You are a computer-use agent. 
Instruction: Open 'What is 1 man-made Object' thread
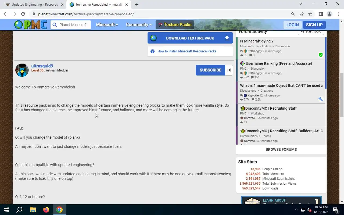(281, 85)
